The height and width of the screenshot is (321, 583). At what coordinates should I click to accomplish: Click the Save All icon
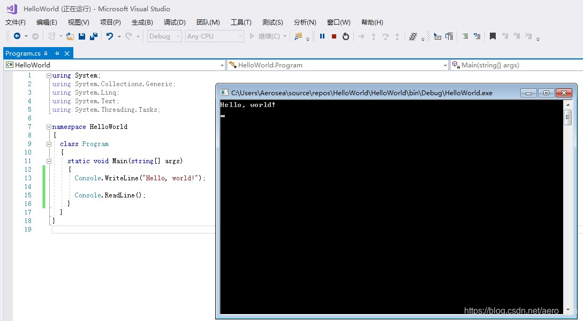click(x=94, y=36)
